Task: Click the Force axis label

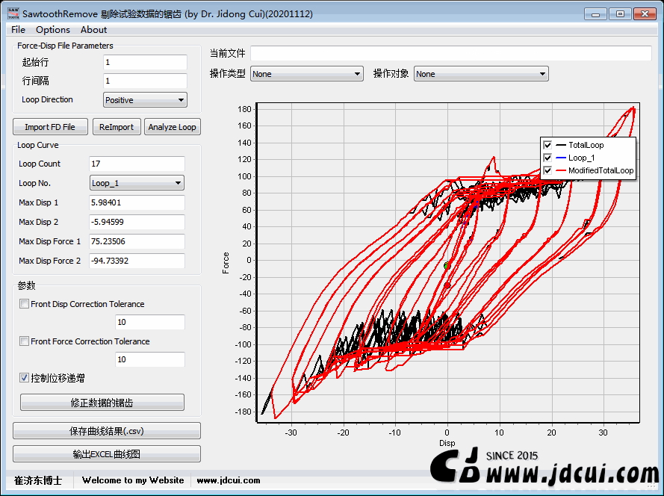Action: tap(226, 263)
